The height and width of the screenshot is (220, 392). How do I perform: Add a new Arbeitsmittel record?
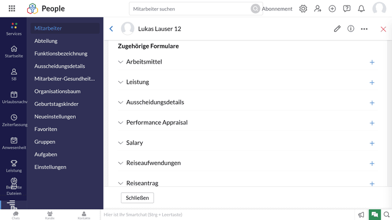tap(372, 62)
